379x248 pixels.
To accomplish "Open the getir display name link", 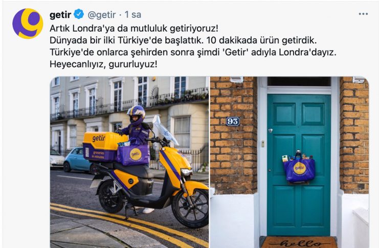I will [x=60, y=15].
